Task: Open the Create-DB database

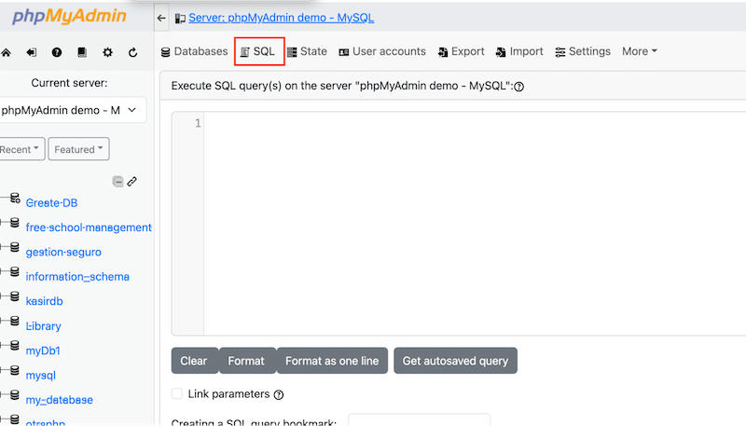Action: 51,203
